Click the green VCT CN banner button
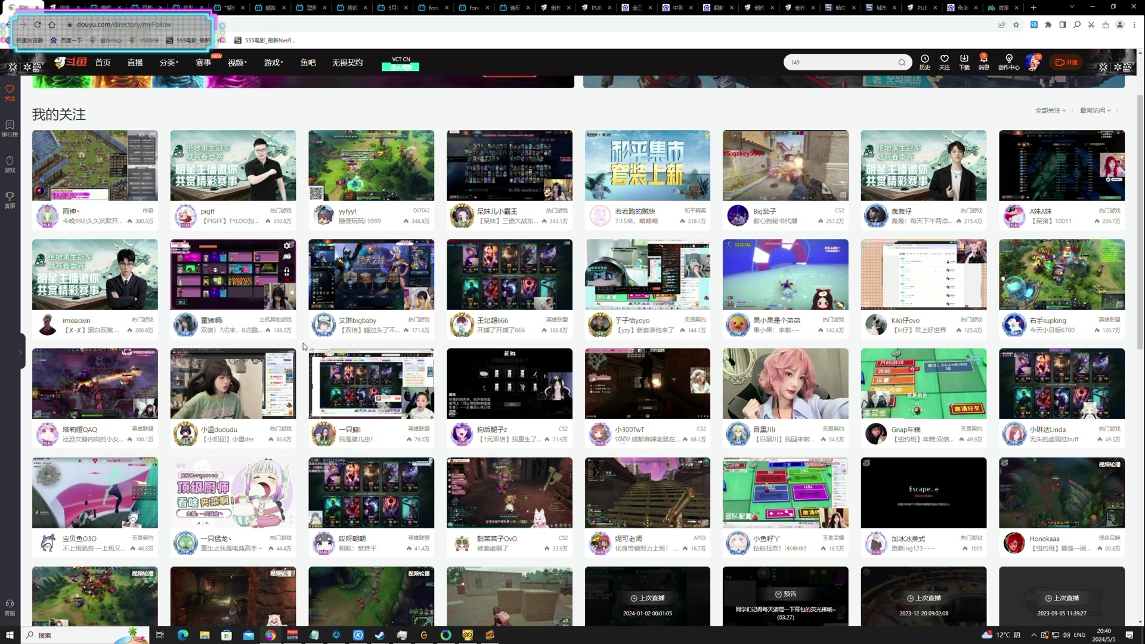1145x644 pixels. [400, 67]
